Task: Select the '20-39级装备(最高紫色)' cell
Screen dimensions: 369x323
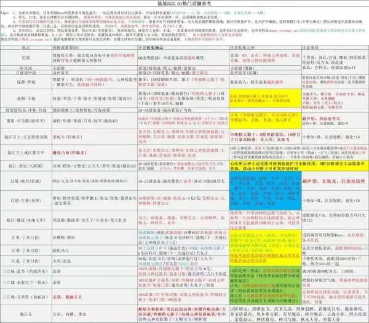Action: [x=183, y=110]
